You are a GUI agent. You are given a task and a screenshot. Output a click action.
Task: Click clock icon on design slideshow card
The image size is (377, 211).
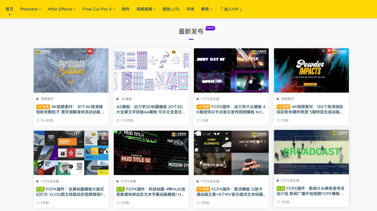point(38,203)
